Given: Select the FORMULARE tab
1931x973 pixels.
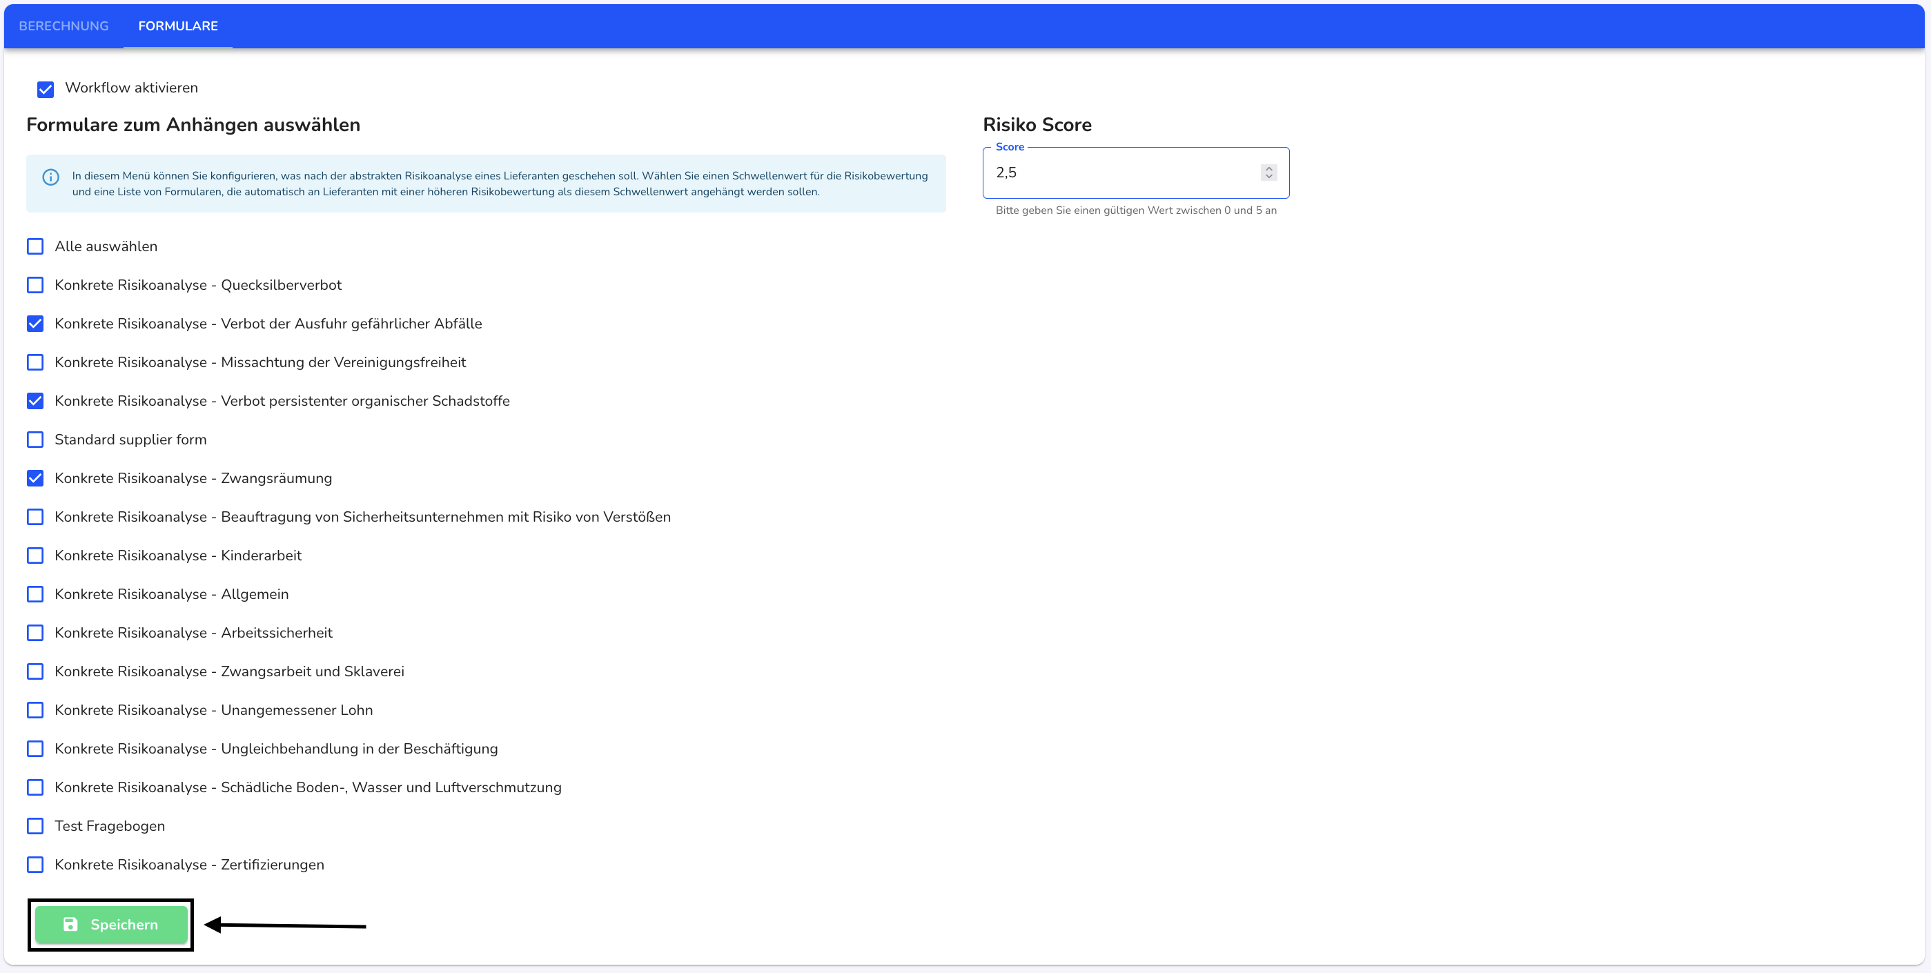Looking at the screenshot, I should [177, 26].
